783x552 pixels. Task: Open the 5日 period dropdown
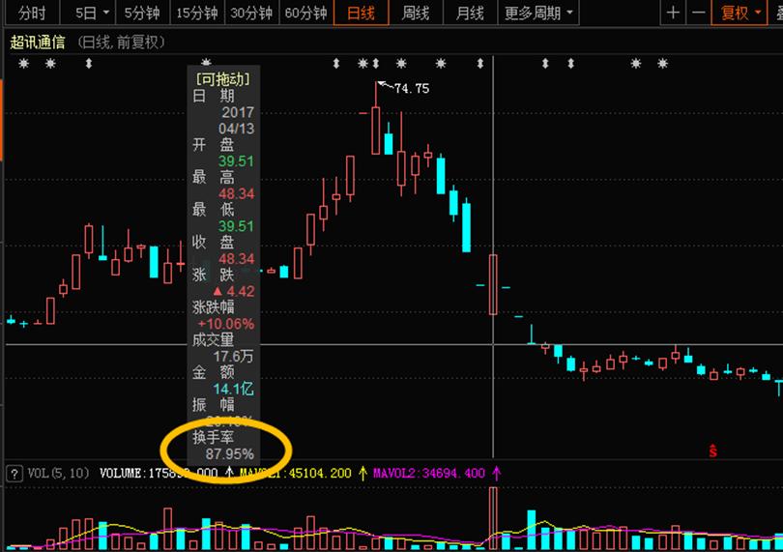click(88, 13)
